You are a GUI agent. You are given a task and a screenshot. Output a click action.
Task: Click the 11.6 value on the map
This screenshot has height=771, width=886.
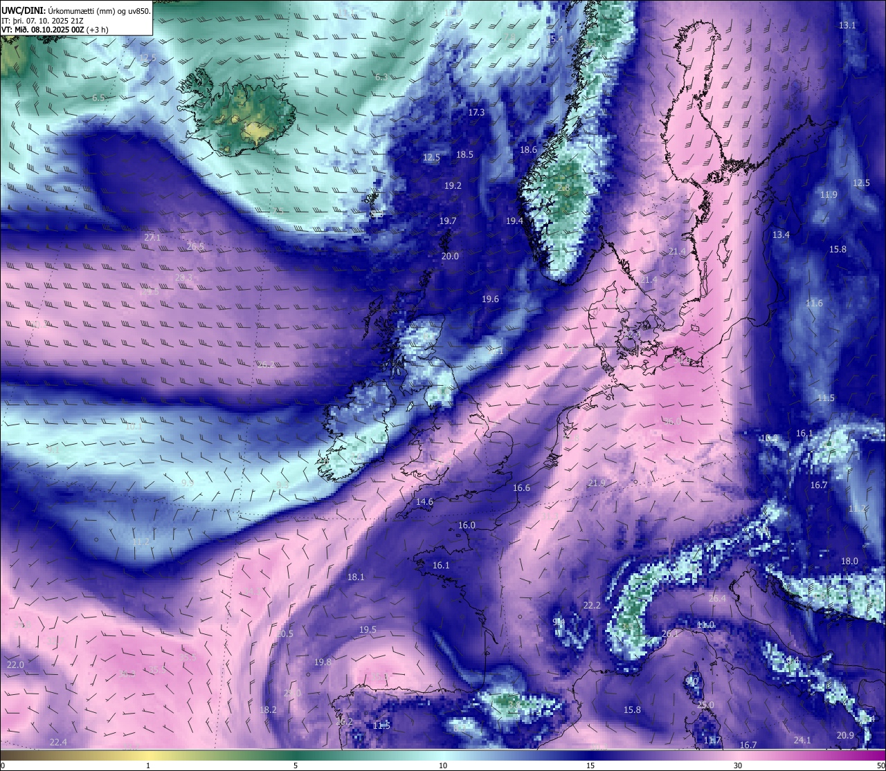point(814,303)
